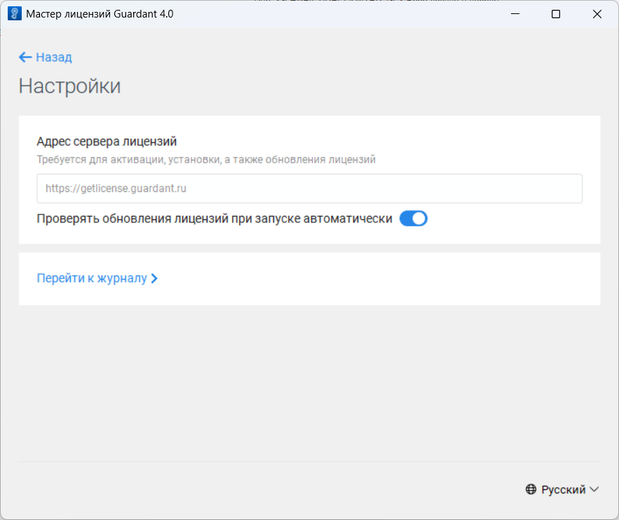Expand the down chevron beside "Русский"
Screen dimensions: 619x520
tap(594, 490)
